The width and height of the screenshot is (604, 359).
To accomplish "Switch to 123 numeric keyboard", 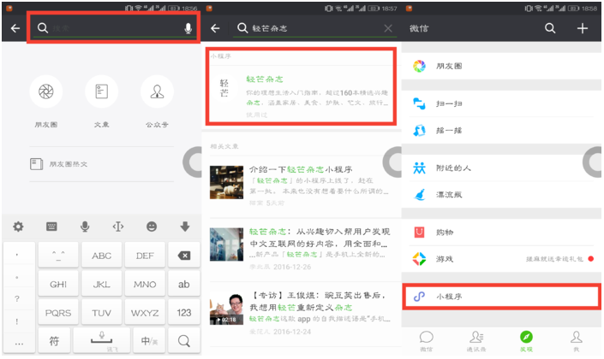I will point(184,313).
